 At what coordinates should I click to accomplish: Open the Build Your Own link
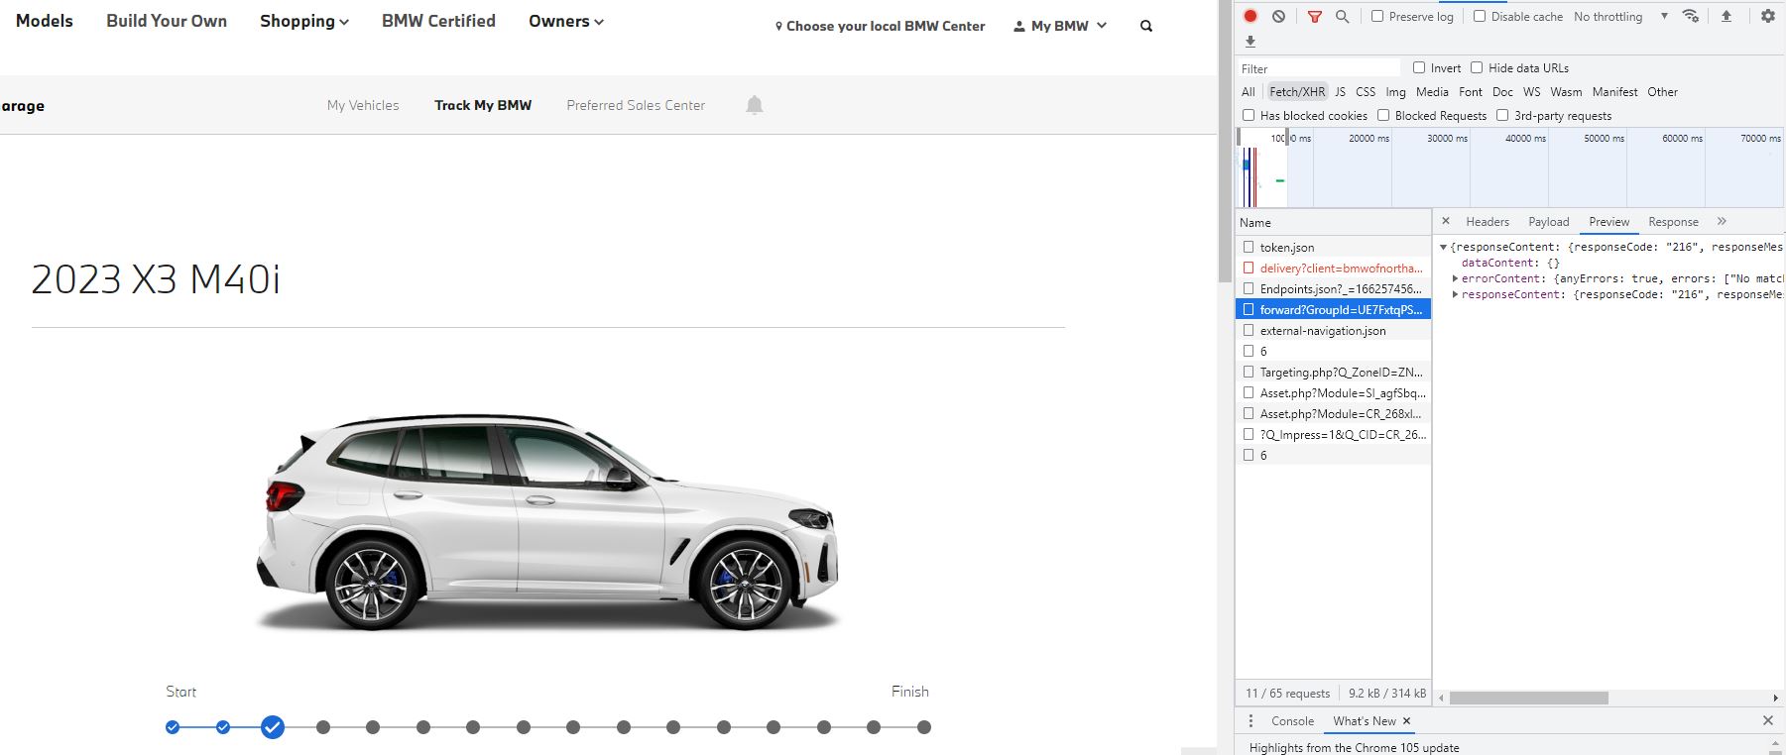pyautogui.click(x=167, y=21)
